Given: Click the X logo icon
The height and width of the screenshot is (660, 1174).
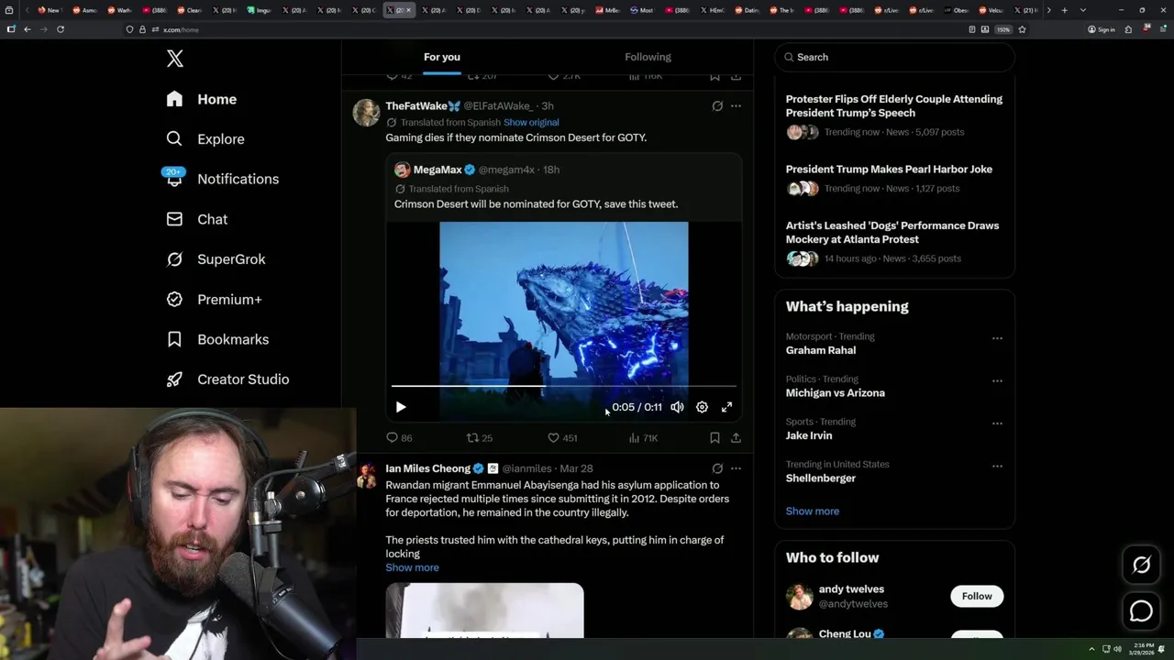Looking at the screenshot, I should pos(175,59).
